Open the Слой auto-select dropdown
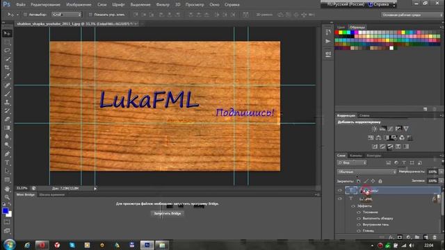 tap(67, 15)
